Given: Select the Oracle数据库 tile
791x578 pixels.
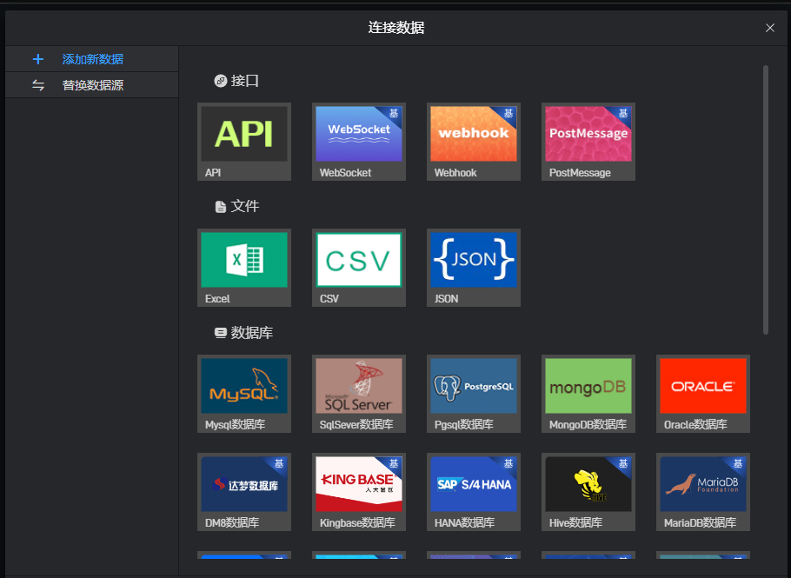Looking at the screenshot, I should (703, 394).
